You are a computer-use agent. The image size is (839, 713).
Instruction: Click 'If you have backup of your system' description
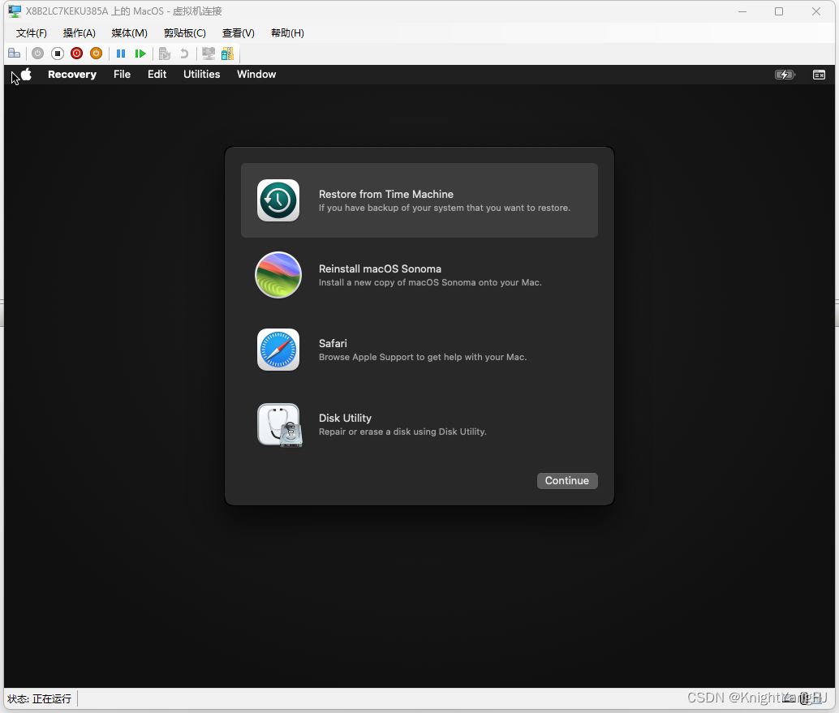[x=445, y=208]
